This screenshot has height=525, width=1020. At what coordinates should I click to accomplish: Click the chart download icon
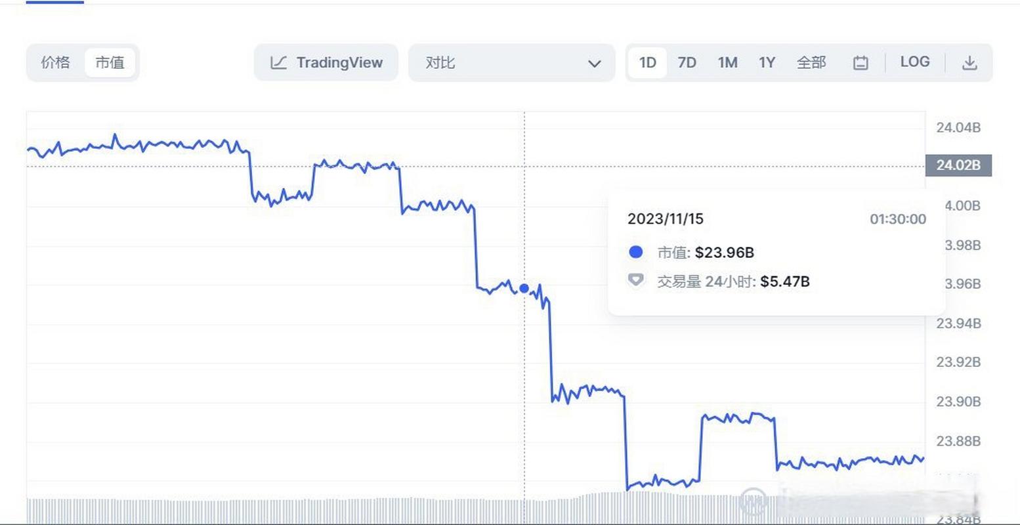point(971,62)
